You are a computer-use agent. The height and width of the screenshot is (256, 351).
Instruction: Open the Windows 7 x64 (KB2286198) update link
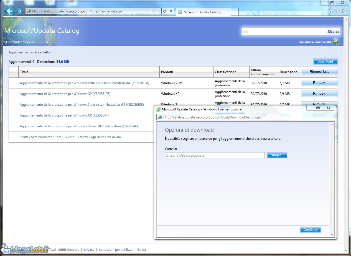82,105
